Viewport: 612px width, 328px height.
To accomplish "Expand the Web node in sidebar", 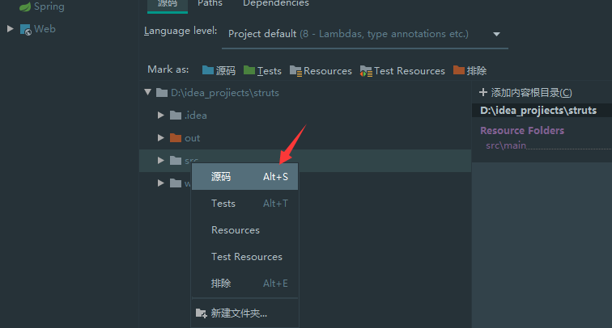I will coord(11,29).
